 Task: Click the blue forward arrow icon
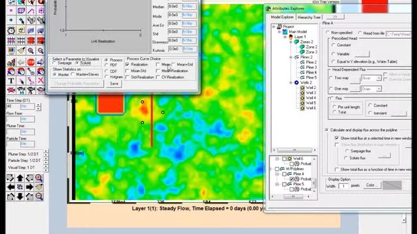pyautogui.click(x=40, y=62)
